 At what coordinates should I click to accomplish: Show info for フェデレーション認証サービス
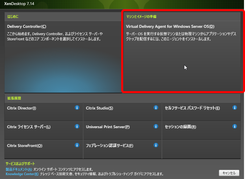pos(156,145)
